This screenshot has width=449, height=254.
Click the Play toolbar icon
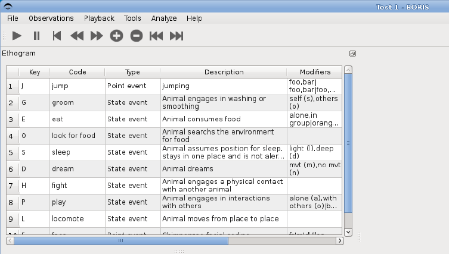point(17,36)
